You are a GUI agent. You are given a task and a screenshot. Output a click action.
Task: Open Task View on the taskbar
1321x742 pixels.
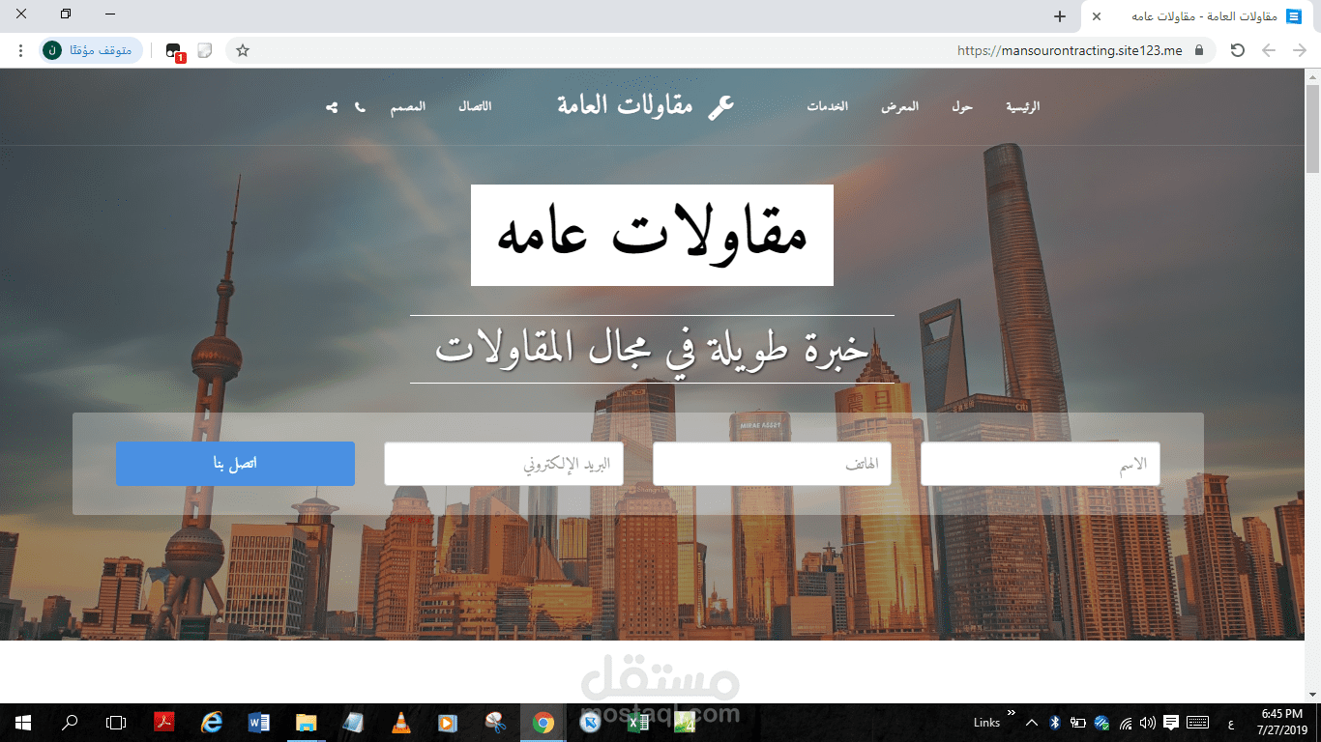click(116, 723)
